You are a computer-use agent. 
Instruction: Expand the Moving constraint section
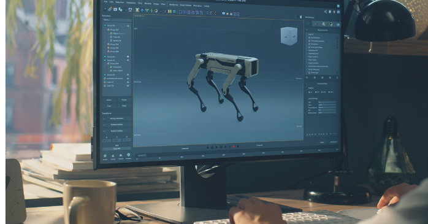117,118
